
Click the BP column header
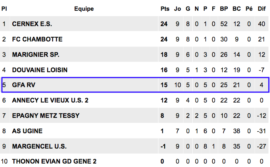(224, 9)
